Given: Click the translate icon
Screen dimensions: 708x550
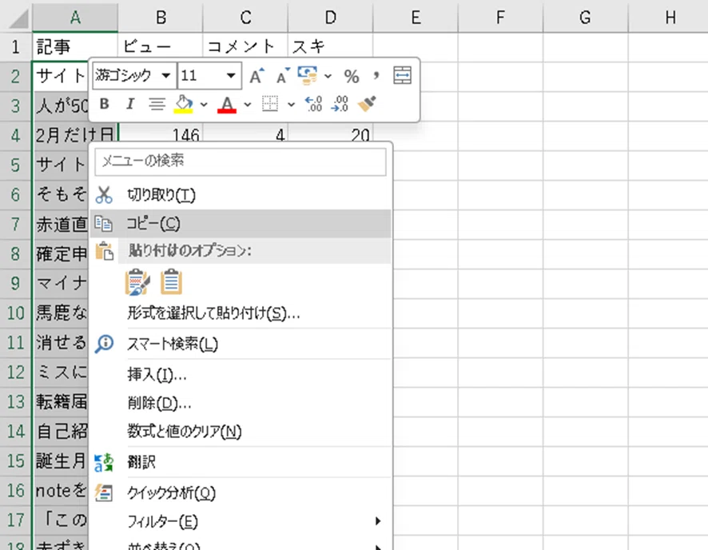Looking at the screenshot, I should (104, 462).
